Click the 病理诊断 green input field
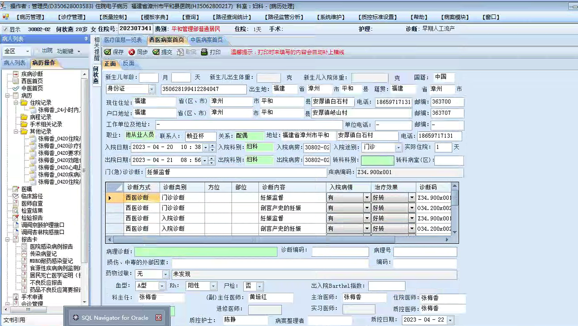The image size is (578, 326). (x=206, y=252)
